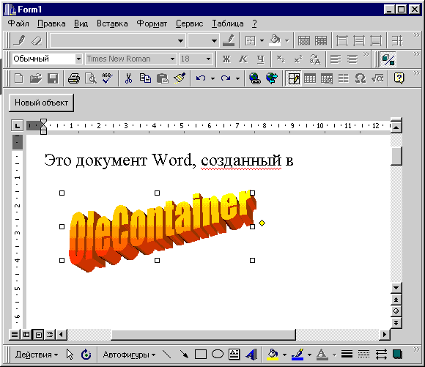Open the Формат menu
The image size is (425, 367).
152,23
